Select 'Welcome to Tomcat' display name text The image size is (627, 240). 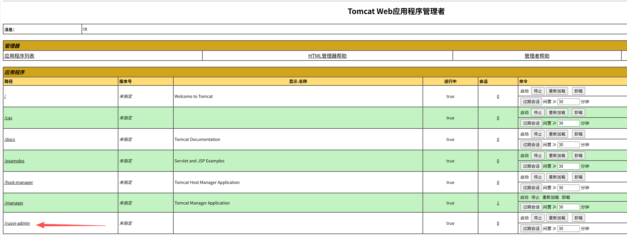[x=194, y=96]
